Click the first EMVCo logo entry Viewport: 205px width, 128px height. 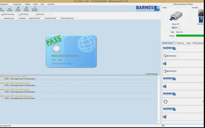[170, 56]
